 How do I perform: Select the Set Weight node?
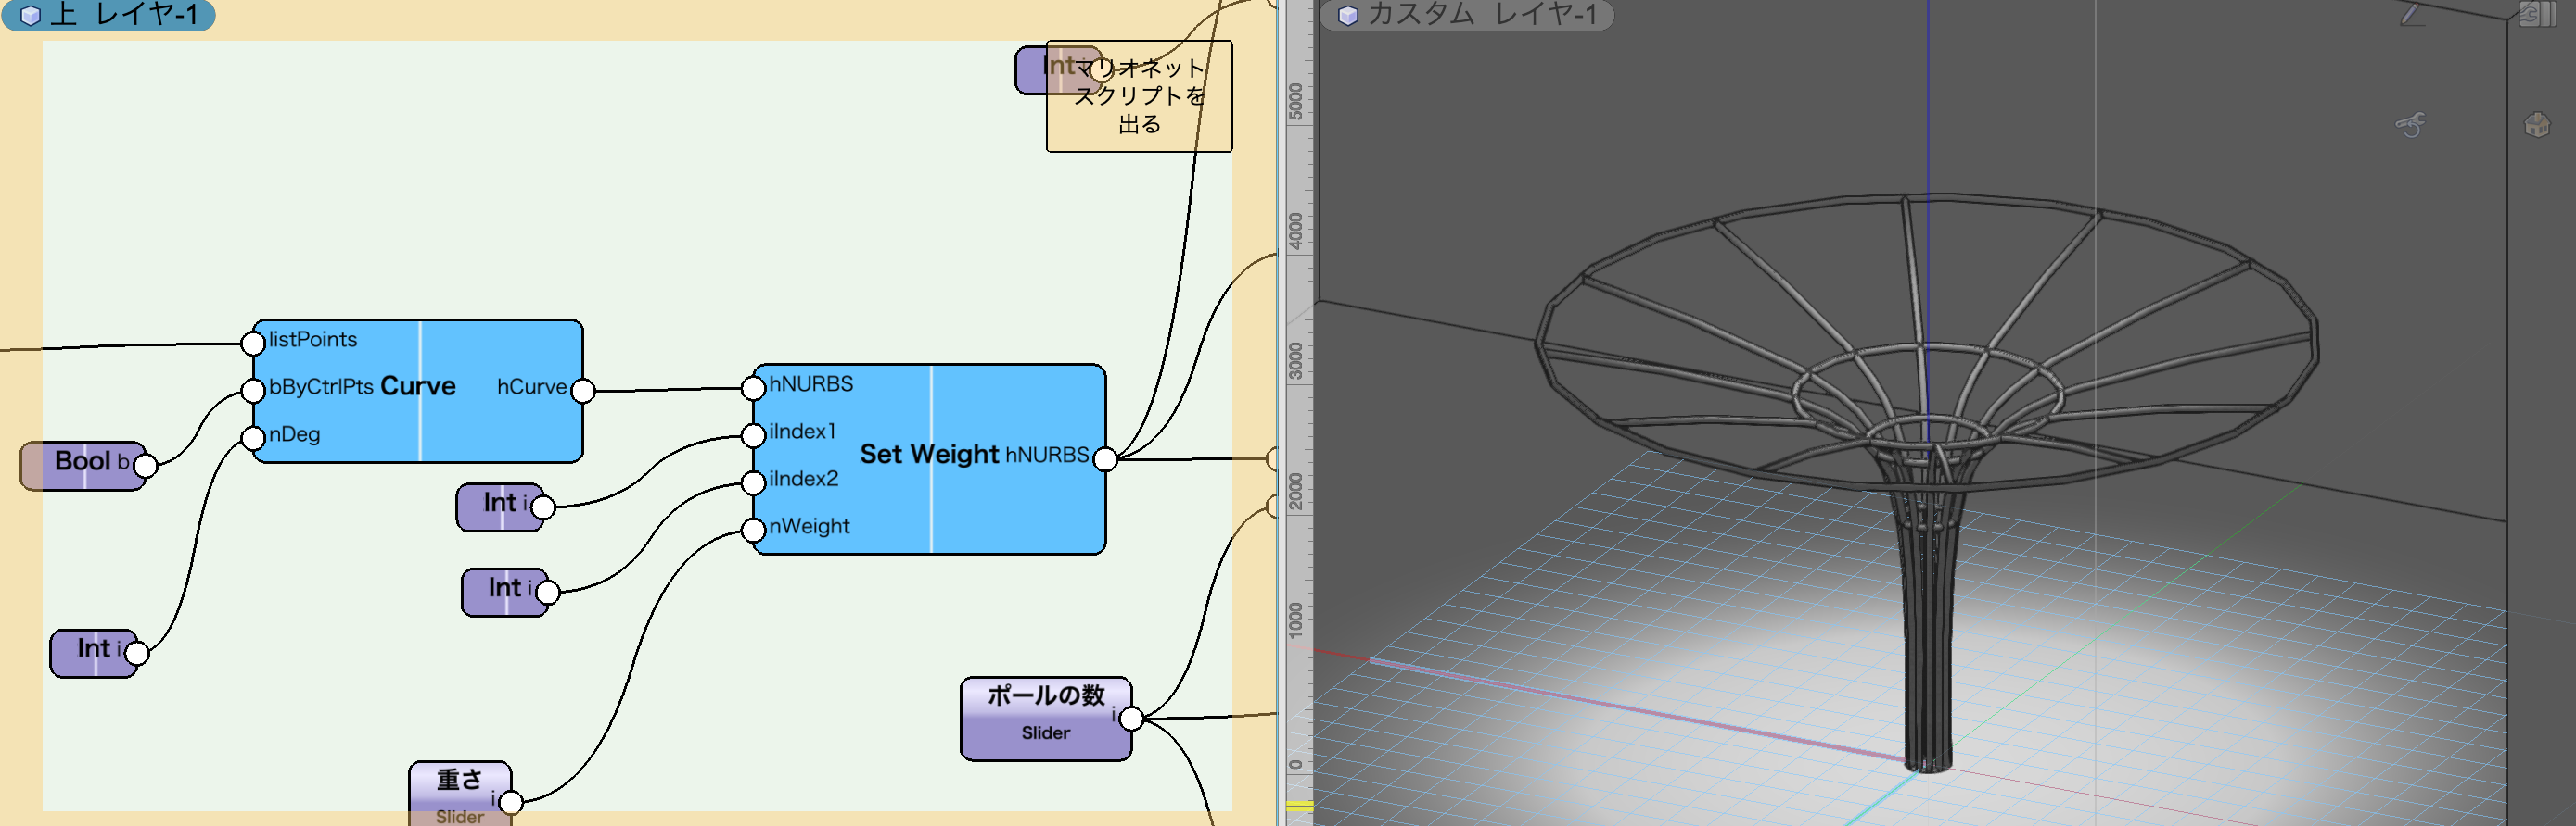(929, 458)
